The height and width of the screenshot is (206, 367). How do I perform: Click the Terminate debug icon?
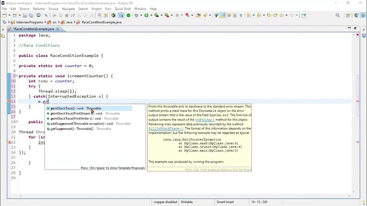point(67,15)
